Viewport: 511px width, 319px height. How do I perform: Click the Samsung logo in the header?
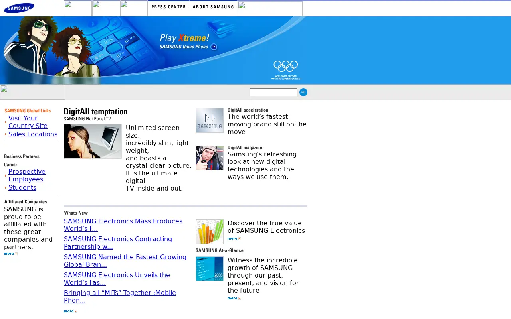click(x=19, y=8)
